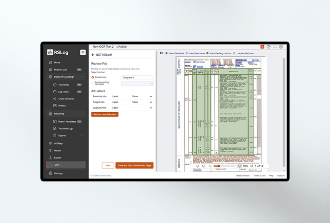
Task: Click the Template A name field
Action: (x=137, y=77)
